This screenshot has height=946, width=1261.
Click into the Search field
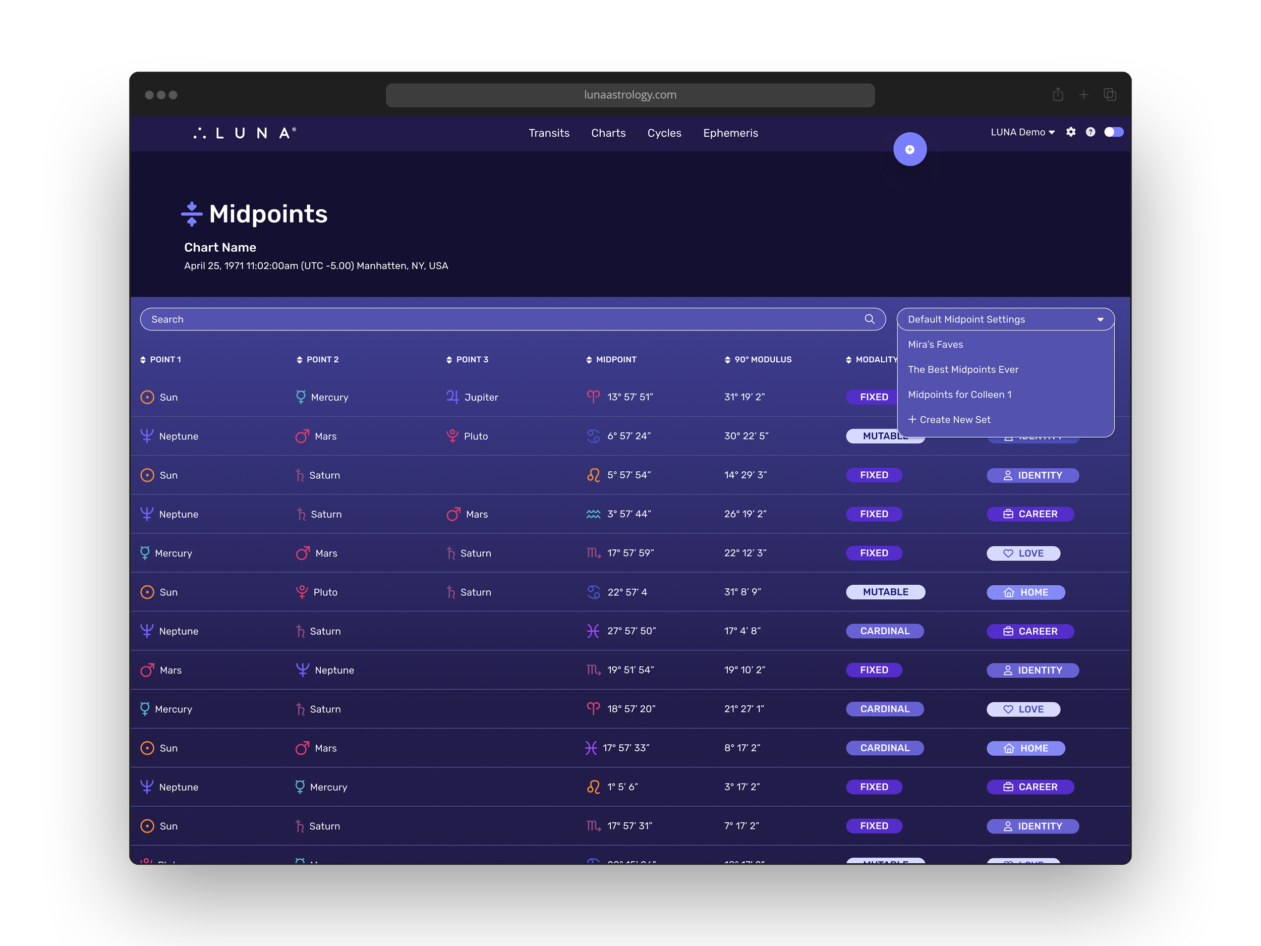502,319
